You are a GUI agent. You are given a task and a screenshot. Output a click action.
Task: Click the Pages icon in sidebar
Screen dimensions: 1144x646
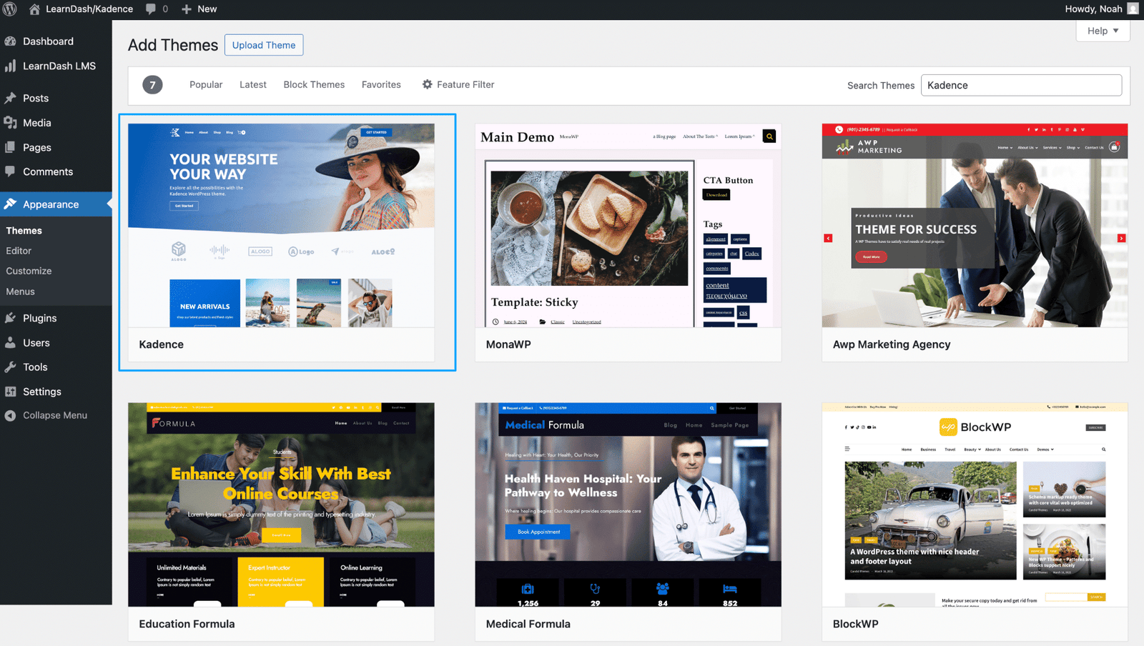coord(10,147)
